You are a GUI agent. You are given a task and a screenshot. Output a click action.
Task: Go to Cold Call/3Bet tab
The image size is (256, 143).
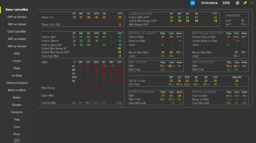coord(17,32)
